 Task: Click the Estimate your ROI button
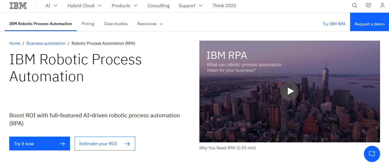coord(105,144)
